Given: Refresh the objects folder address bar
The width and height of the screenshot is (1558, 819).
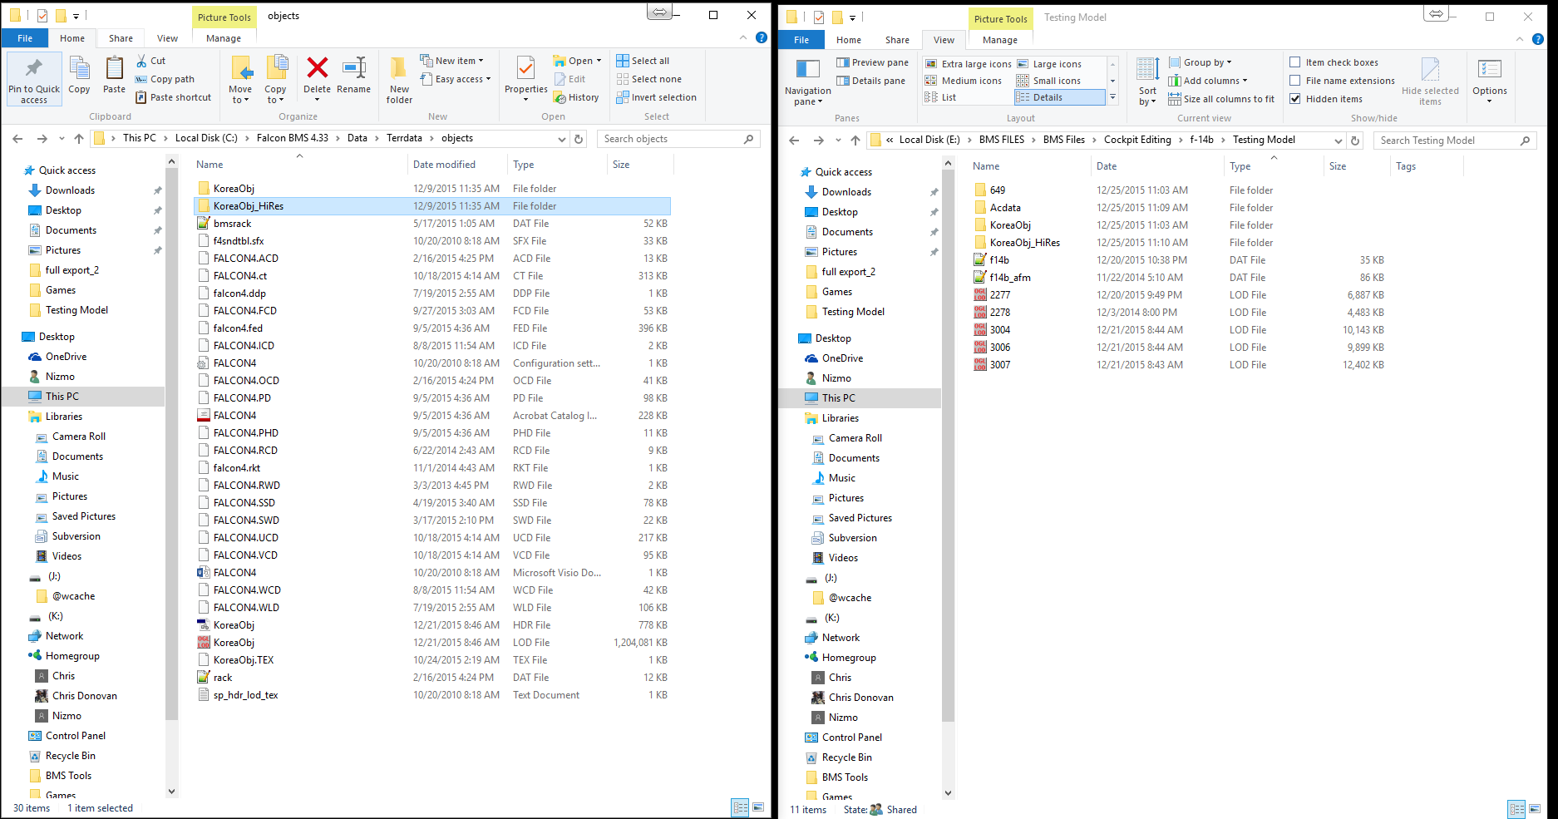Looking at the screenshot, I should (x=579, y=139).
